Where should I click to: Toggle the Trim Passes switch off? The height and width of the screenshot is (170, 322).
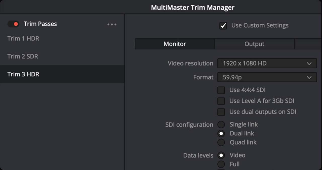click(13, 24)
